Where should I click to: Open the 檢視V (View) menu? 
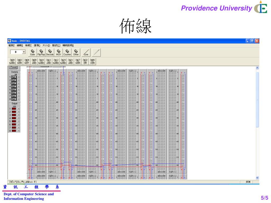[28, 45]
